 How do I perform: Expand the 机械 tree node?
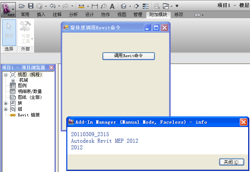(x=13, y=81)
